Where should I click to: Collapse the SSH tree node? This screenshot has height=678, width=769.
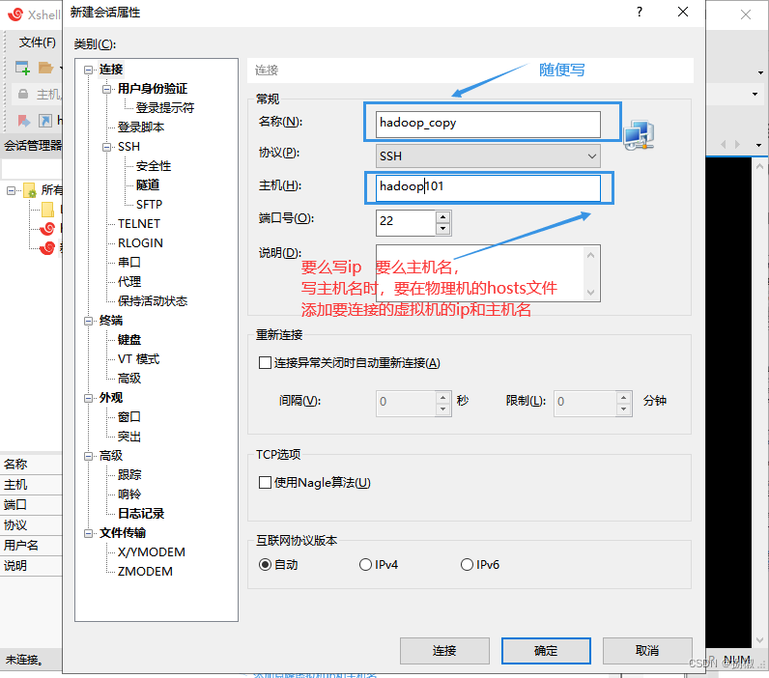coord(106,147)
